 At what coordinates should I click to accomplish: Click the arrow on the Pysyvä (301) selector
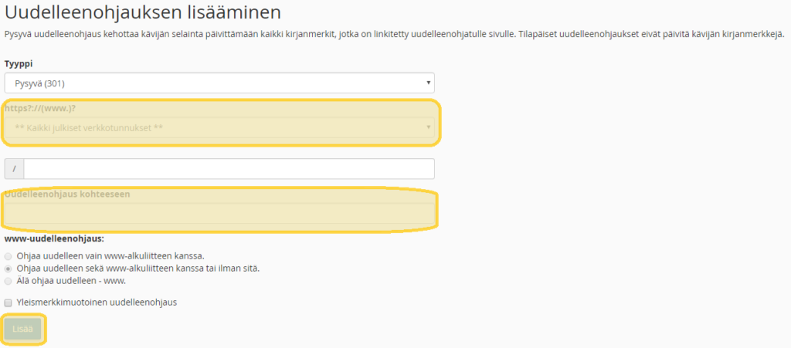(x=428, y=83)
